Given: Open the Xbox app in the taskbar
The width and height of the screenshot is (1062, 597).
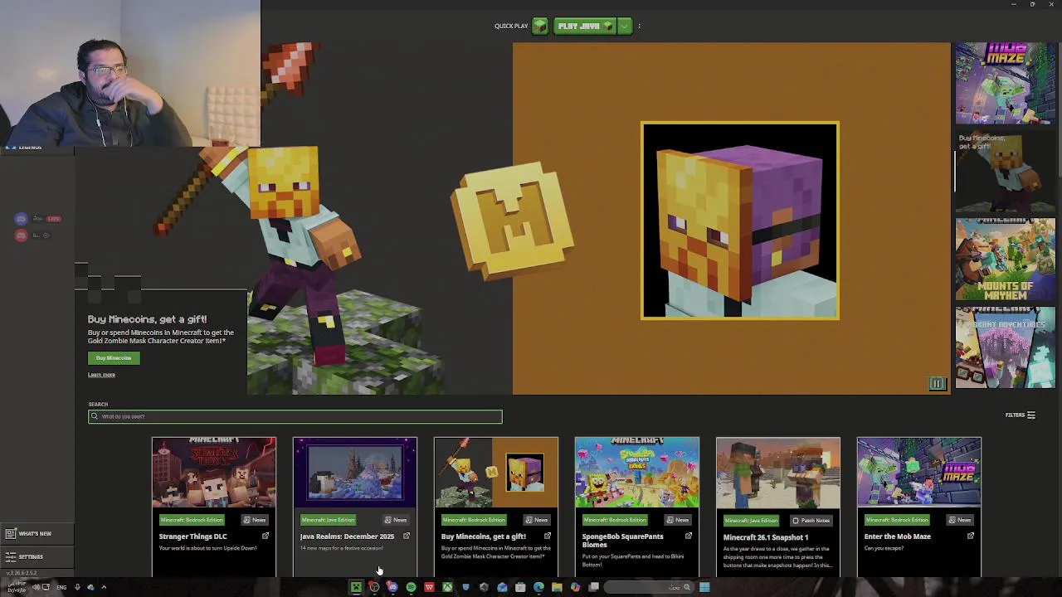Looking at the screenshot, I should click(x=447, y=587).
